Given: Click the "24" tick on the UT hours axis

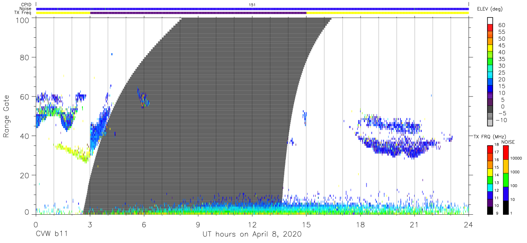Looking at the screenshot, I should pyautogui.click(x=468, y=224).
